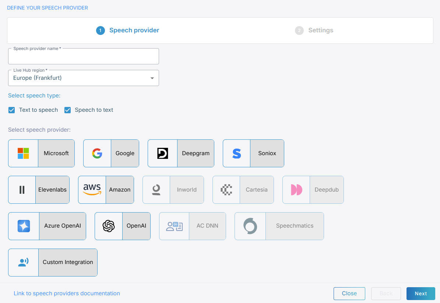Uncheck the Speech to text checkbox

67,110
